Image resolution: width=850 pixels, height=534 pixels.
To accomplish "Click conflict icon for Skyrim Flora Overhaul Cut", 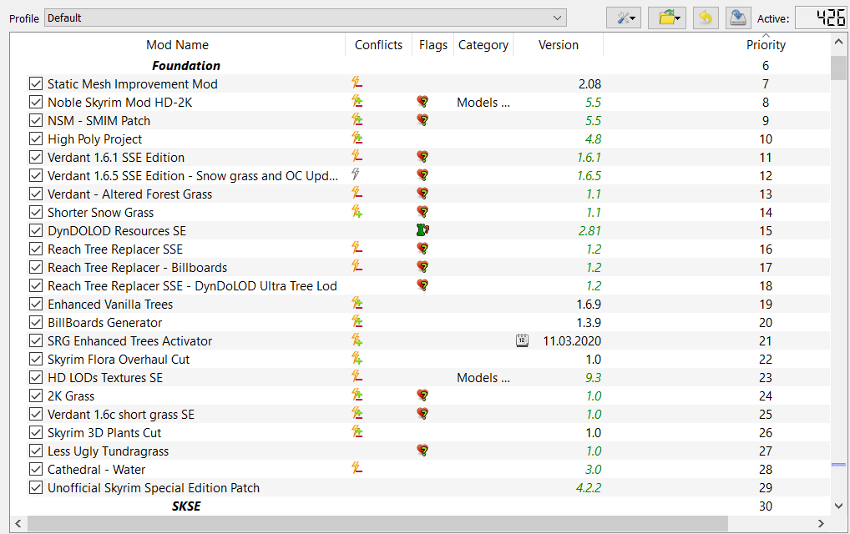I will pos(357,358).
